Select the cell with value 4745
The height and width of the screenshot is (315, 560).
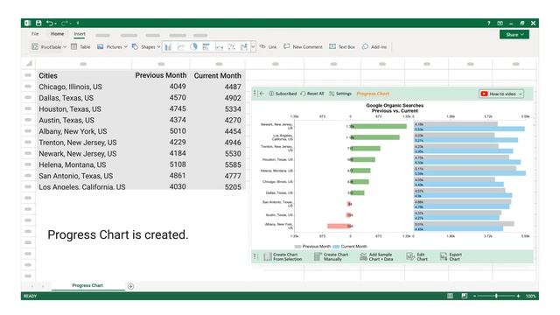pyautogui.click(x=161, y=108)
